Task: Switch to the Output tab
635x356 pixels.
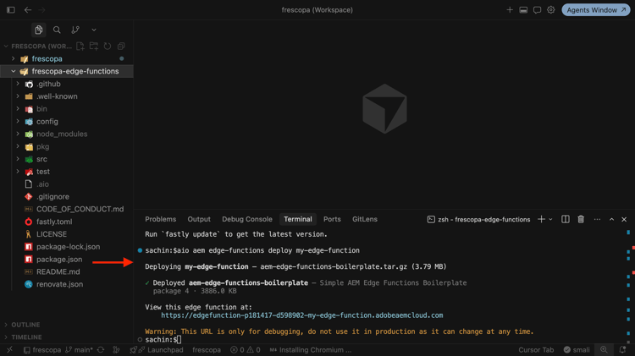Action: 199,219
